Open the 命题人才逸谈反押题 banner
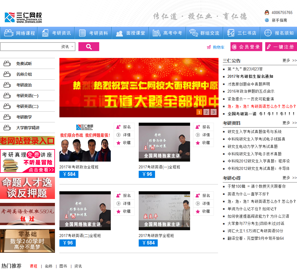The height and width of the screenshot is (270, 297). pyautogui.click(x=27, y=188)
